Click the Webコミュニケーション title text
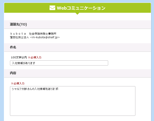This screenshot has width=154, height=121. point(81,8)
